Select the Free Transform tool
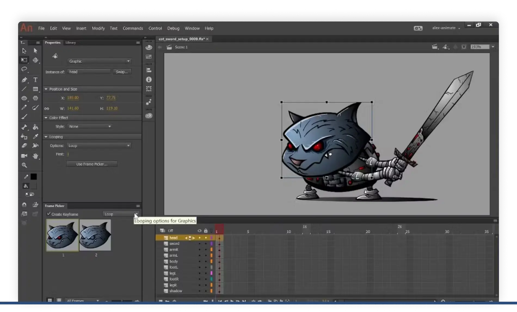This screenshot has height=312, width=517. click(x=24, y=60)
